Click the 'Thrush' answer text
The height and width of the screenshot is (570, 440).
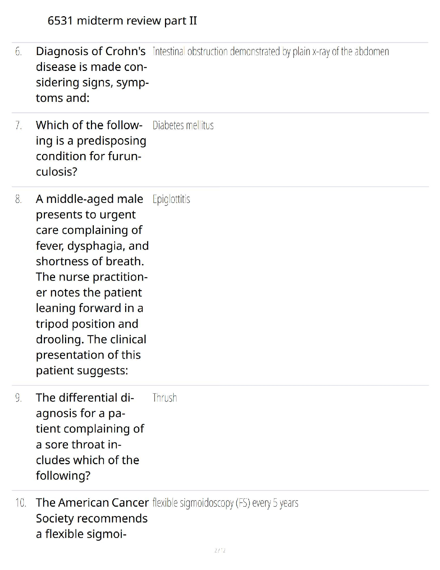point(165,398)
